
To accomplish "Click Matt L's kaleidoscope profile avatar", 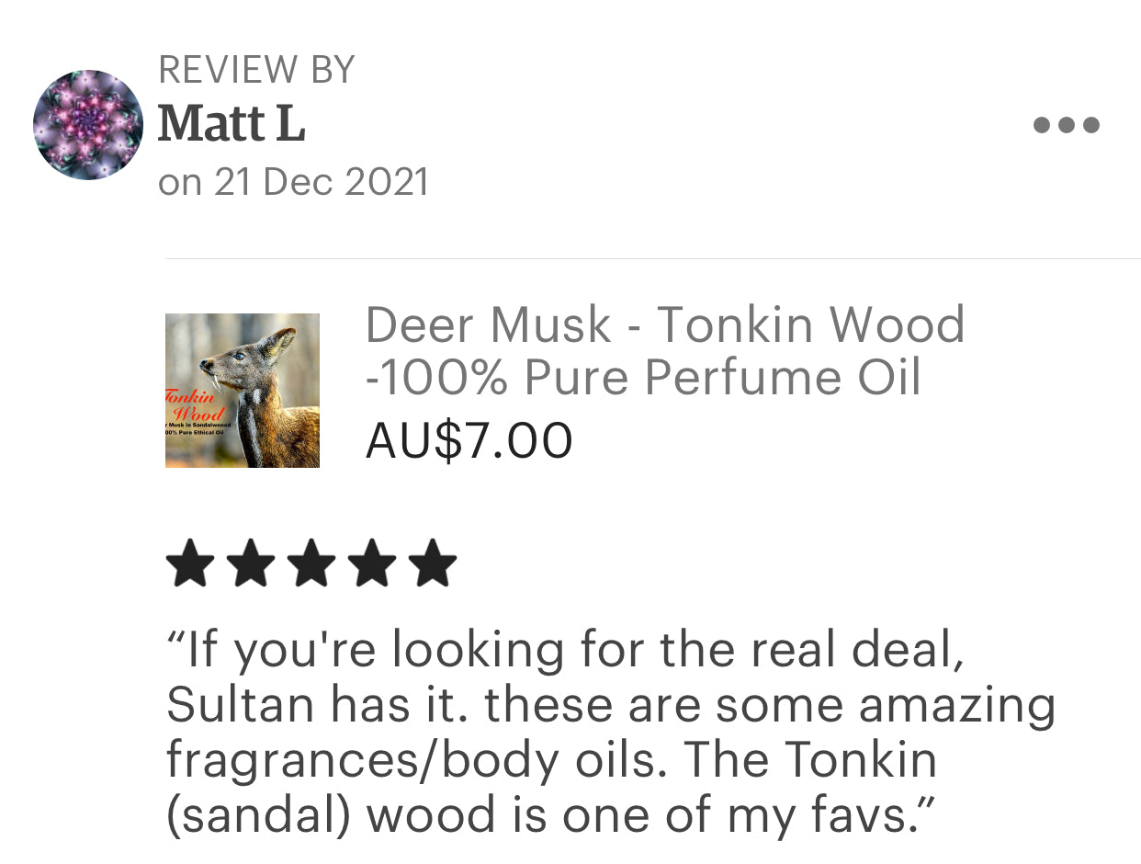I will (x=88, y=124).
